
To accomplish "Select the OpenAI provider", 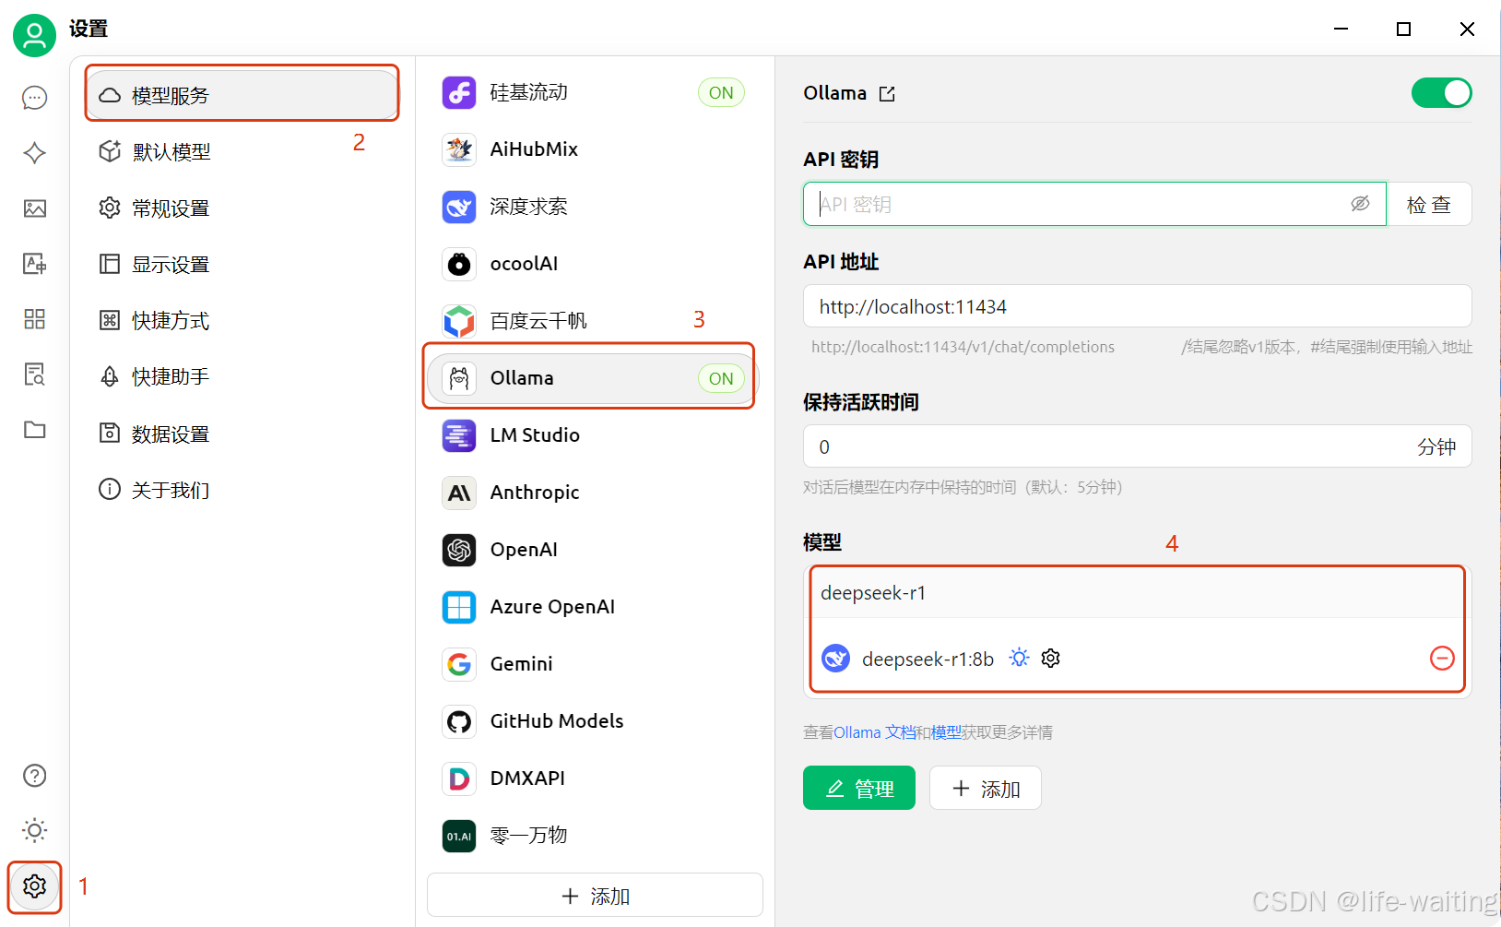I will click(594, 550).
